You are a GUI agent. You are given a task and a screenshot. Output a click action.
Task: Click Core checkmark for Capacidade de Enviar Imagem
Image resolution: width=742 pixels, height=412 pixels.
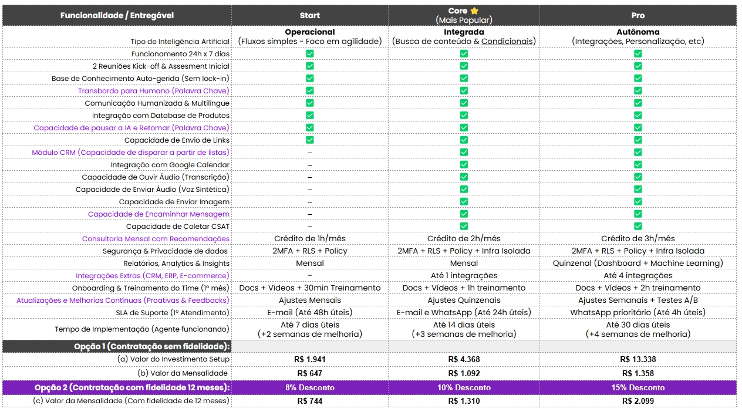click(x=464, y=202)
